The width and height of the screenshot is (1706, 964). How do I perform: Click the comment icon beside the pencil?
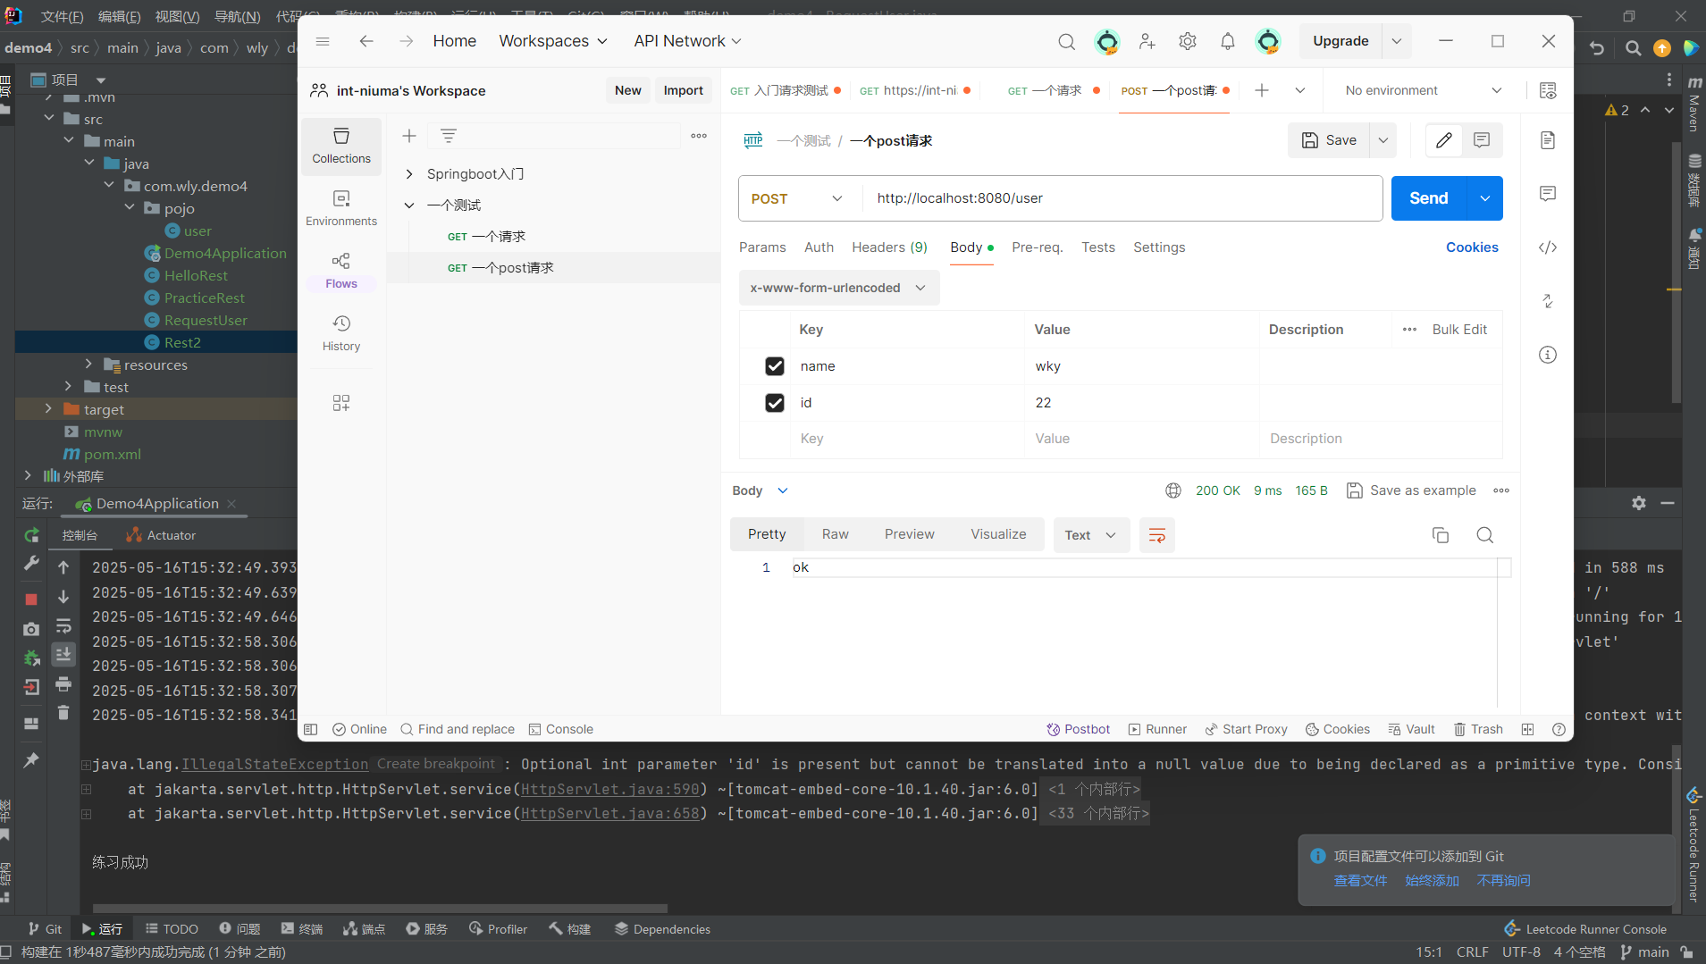(x=1482, y=140)
